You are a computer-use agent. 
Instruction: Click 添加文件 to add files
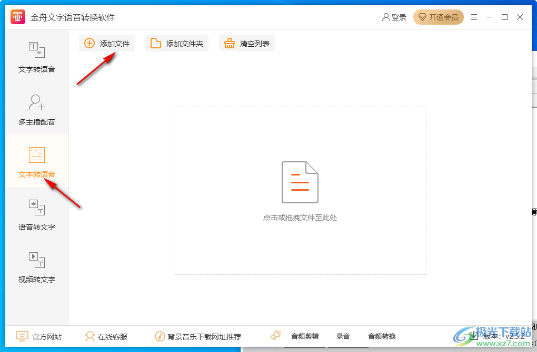click(106, 43)
